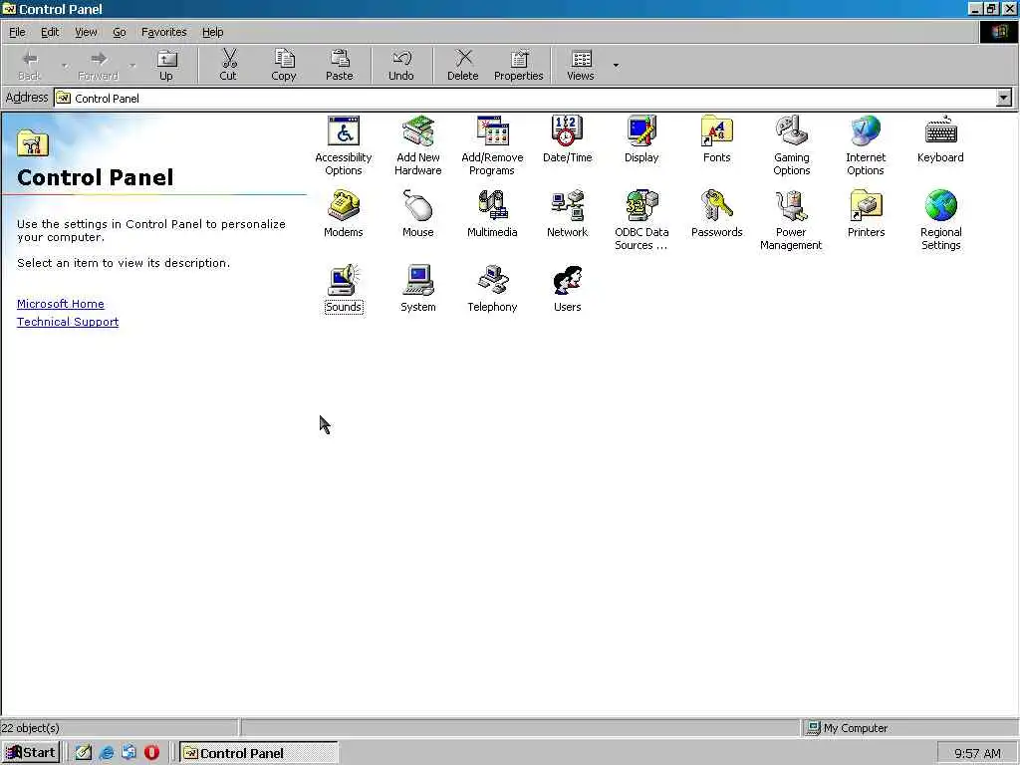The height and width of the screenshot is (765, 1020).
Task: Select the Passwords keys icon
Action: [x=717, y=206]
